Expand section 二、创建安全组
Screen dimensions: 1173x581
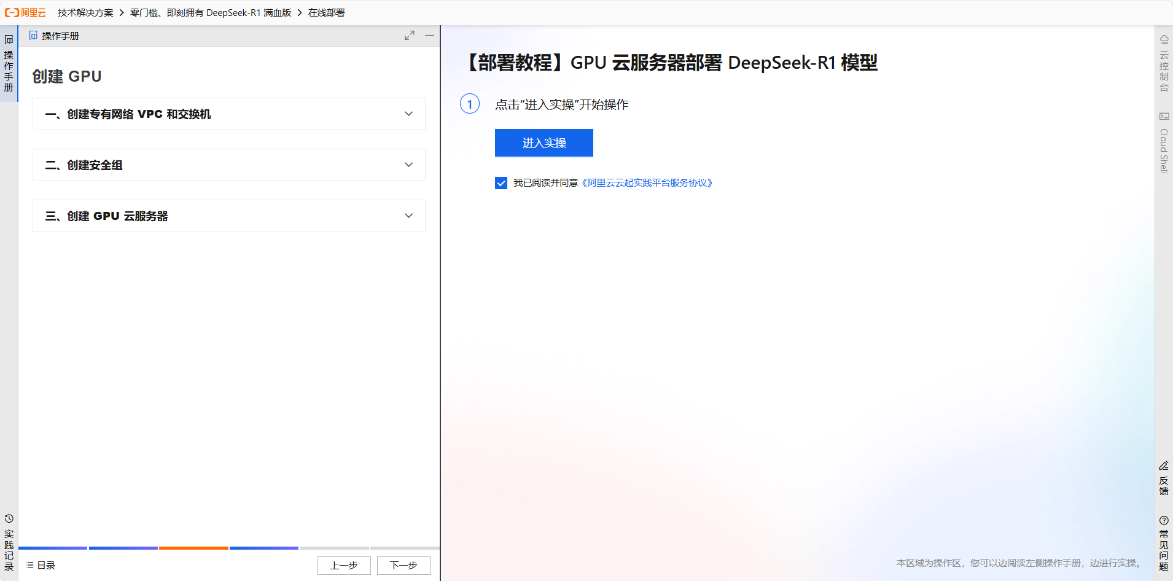point(229,165)
